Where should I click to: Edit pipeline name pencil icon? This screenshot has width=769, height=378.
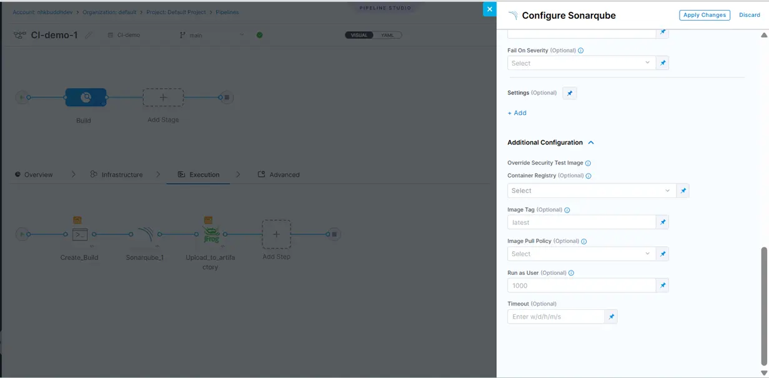pyautogui.click(x=89, y=36)
